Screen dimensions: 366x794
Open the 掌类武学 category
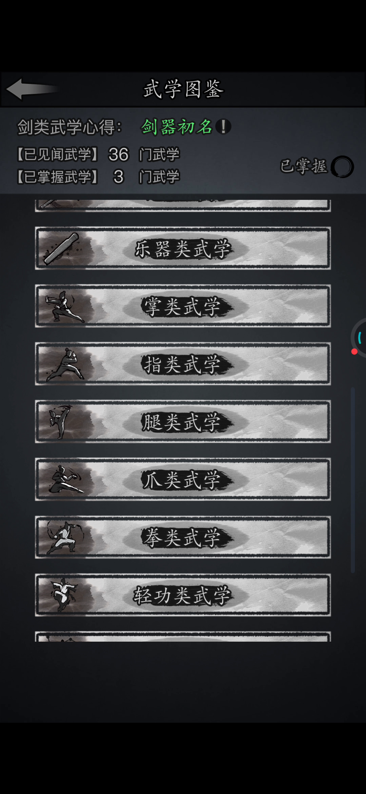point(183,306)
